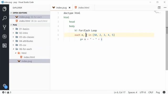This screenshot has width=168, height=94.
Task: Click the 'html' tag on line 2
Action: pos(66,17)
